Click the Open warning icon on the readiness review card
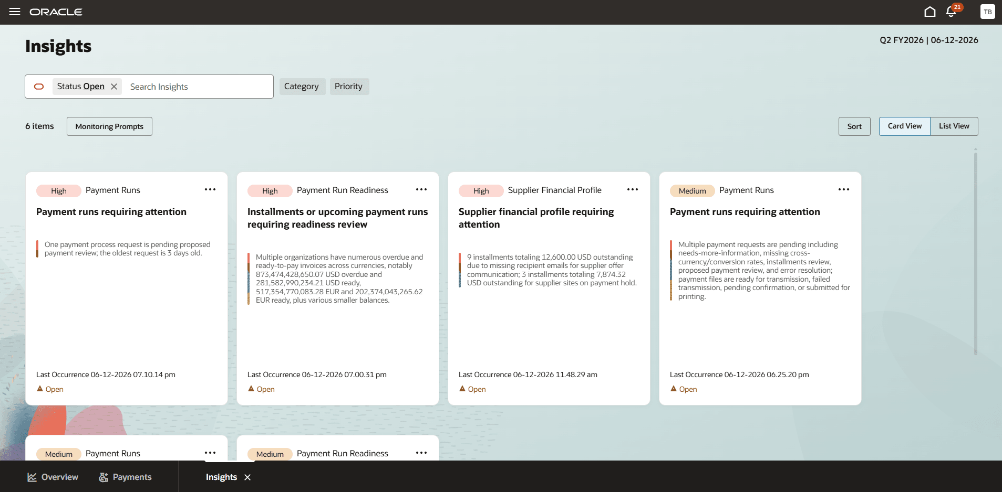Image resolution: width=1002 pixels, height=492 pixels. [x=251, y=389]
